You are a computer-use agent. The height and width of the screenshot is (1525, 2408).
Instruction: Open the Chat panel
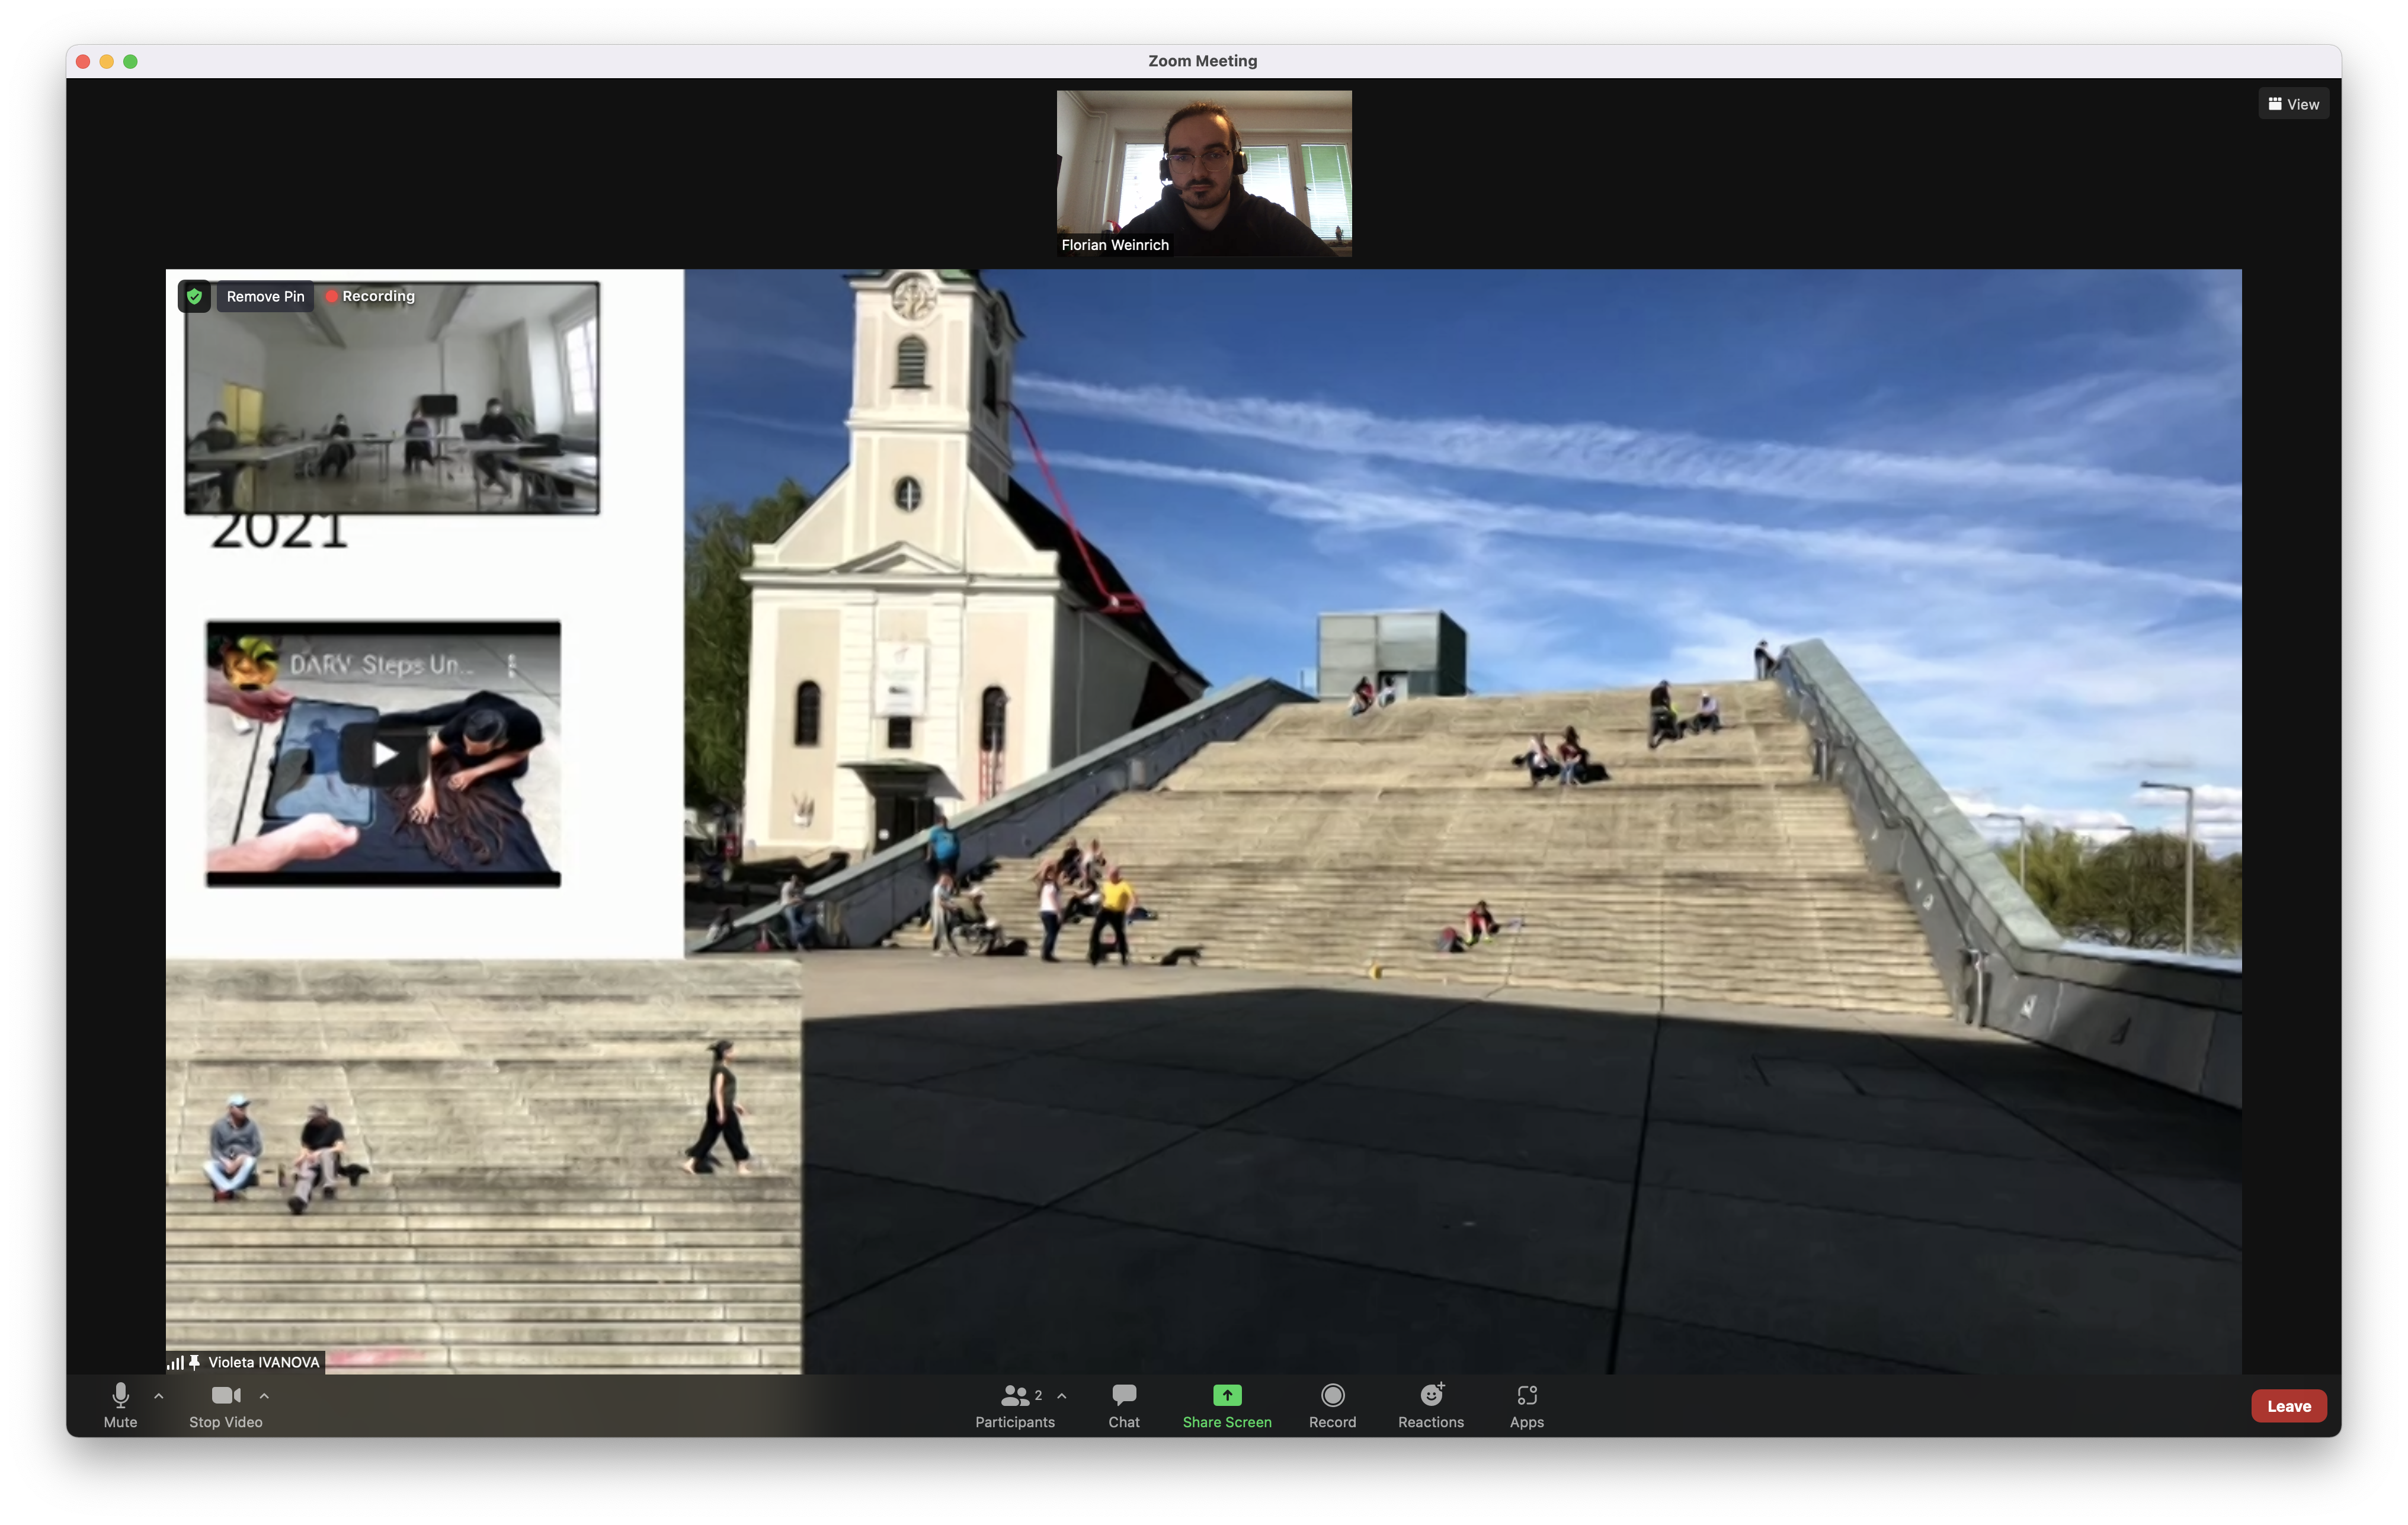click(1123, 1403)
